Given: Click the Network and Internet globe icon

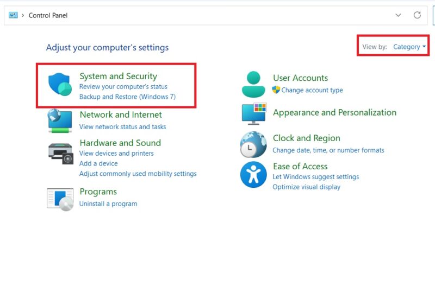Looking at the screenshot, I should [x=60, y=121].
